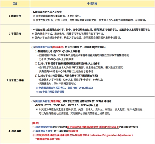Select the 4. 参考事项 row label
The height and width of the screenshot is (144, 155).
15,131
